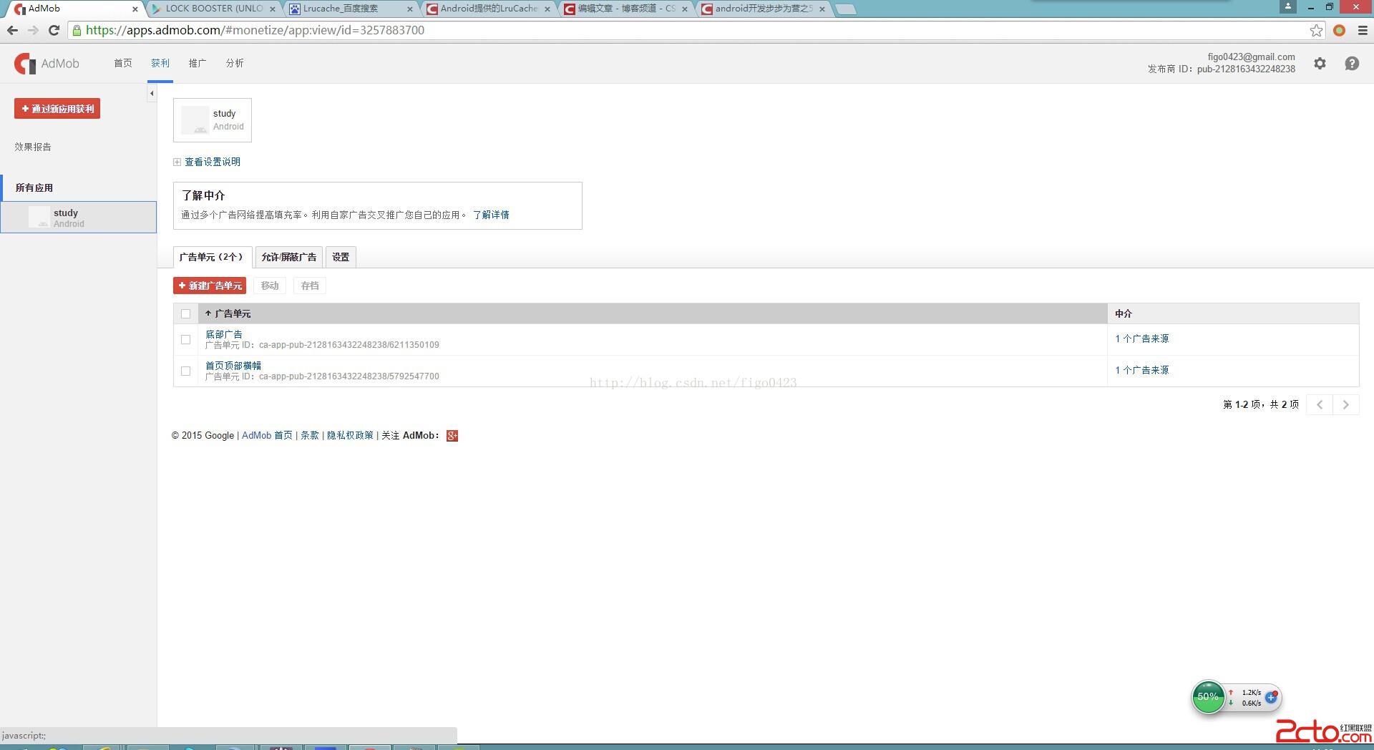
Task: Close the AdMob browser tab
Action: 135,9
